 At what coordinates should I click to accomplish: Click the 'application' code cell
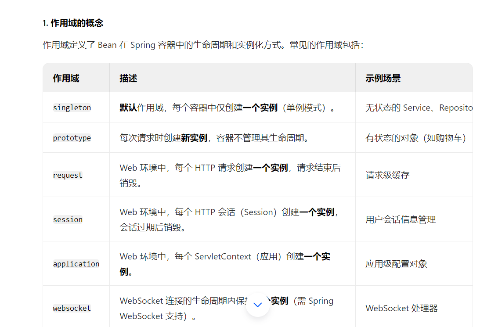coord(76,264)
